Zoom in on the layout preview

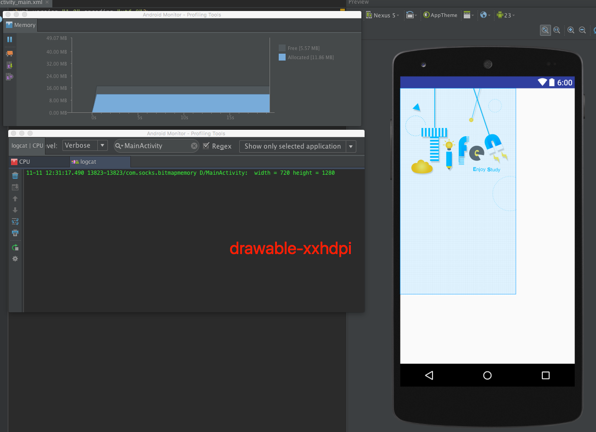571,30
